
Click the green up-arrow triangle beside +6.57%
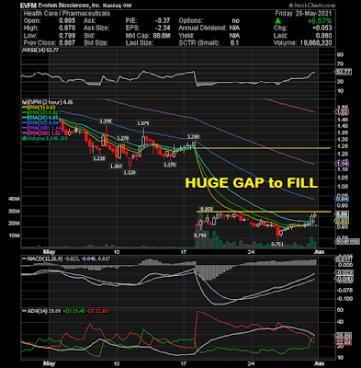click(x=278, y=20)
